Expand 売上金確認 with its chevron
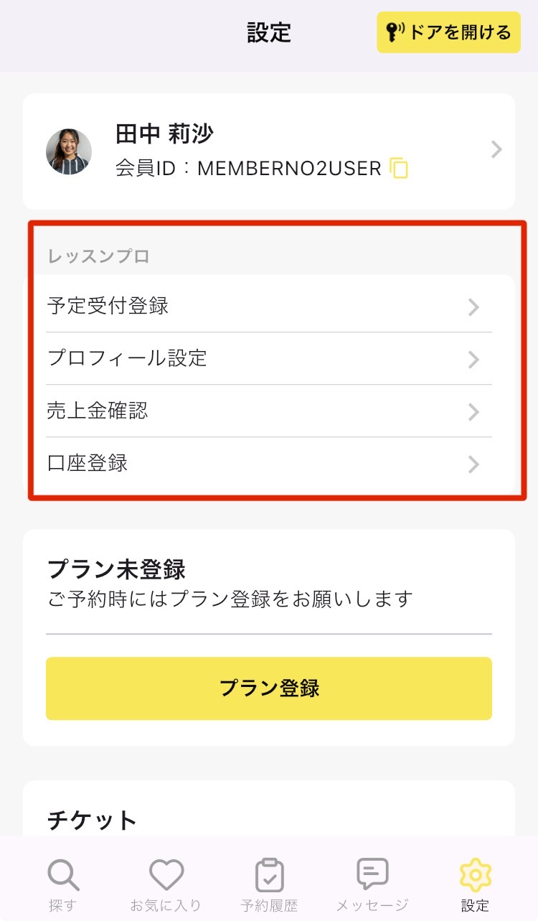This screenshot has height=921, width=538. click(473, 412)
